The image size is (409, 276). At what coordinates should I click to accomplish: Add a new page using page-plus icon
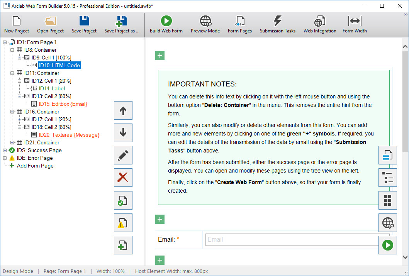[x=123, y=245]
